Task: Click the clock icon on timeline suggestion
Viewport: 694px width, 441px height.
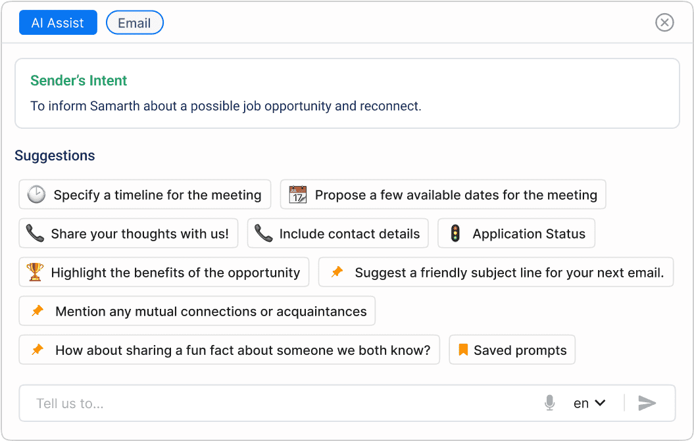Action: click(36, 195)
